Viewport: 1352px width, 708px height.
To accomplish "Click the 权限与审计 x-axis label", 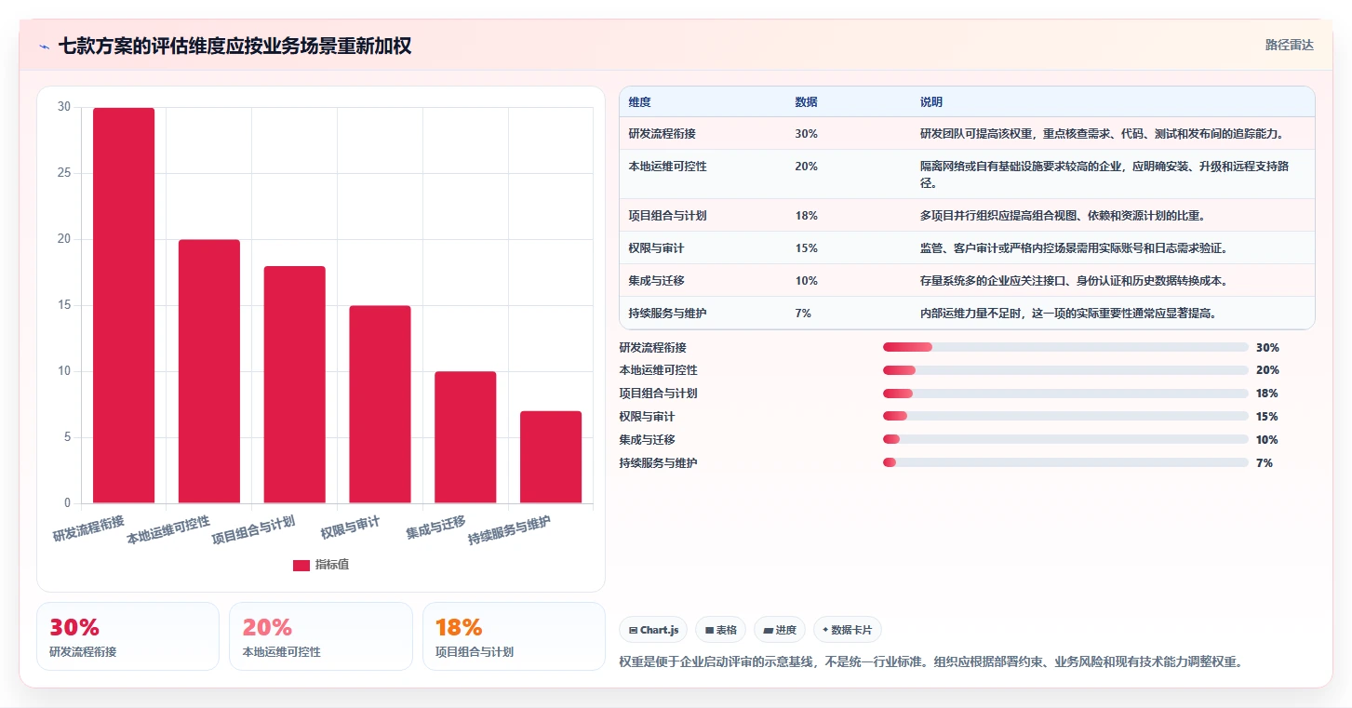I will click(350, 528).
